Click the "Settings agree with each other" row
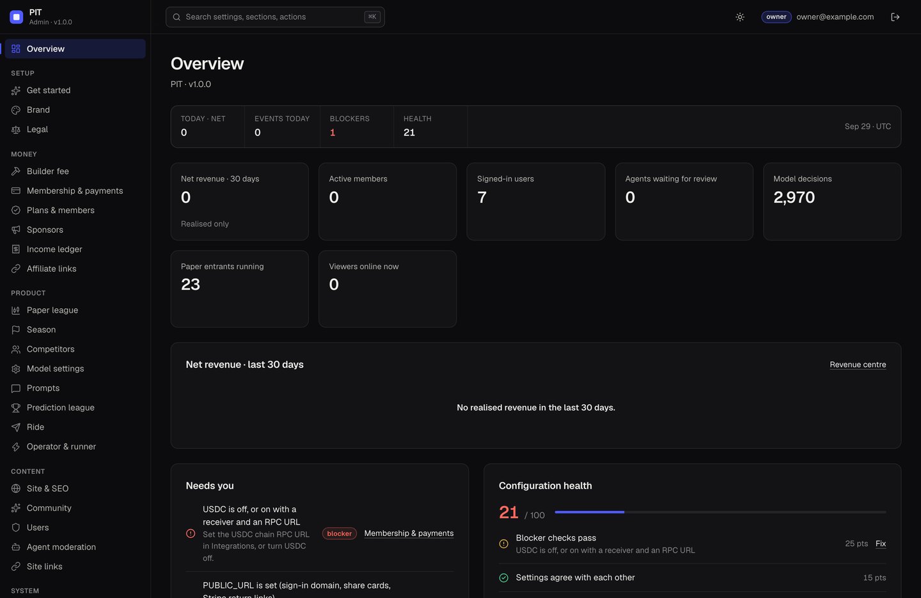 pyautogui.click(x=693, y=578)
